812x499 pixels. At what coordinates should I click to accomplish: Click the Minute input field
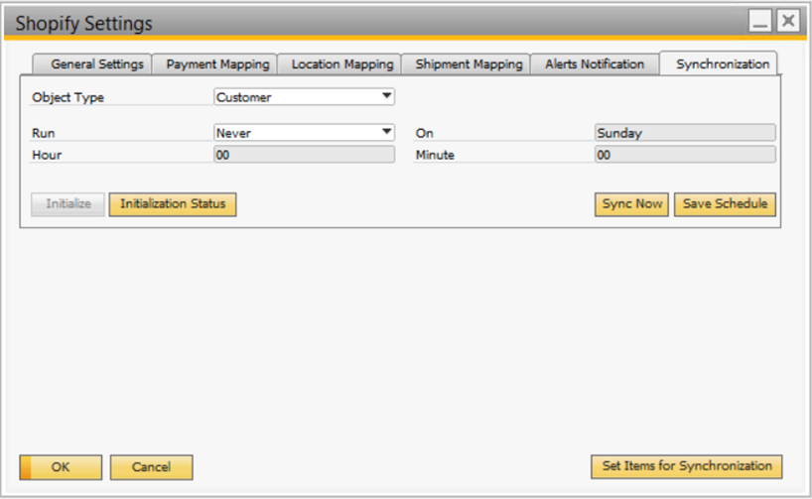click(x=684, y=155)
